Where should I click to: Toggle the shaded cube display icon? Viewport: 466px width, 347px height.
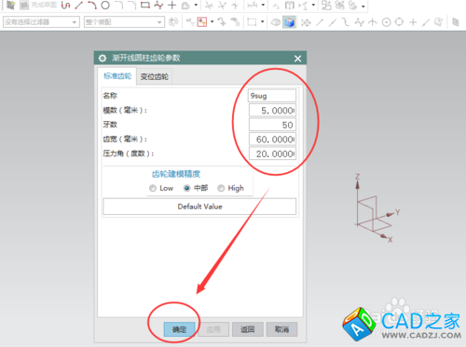tap(289, 22)
